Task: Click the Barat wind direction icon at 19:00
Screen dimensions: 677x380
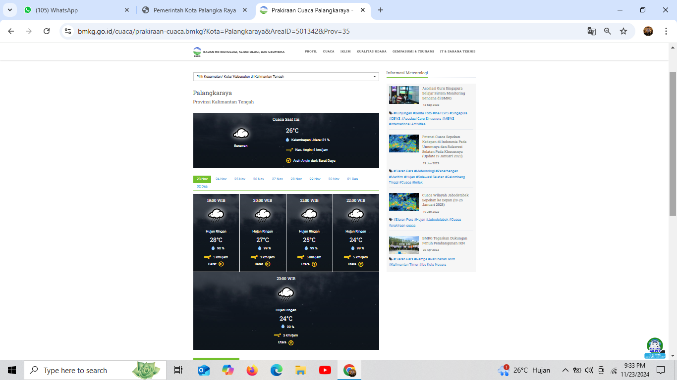Action: click(x=221, y=264)
